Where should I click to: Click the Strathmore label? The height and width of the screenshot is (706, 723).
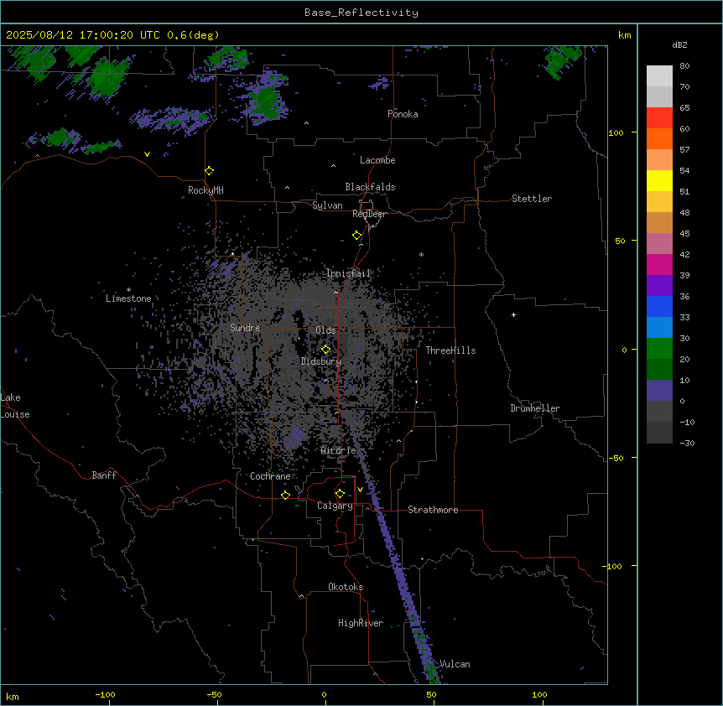[x=433, y=510]
